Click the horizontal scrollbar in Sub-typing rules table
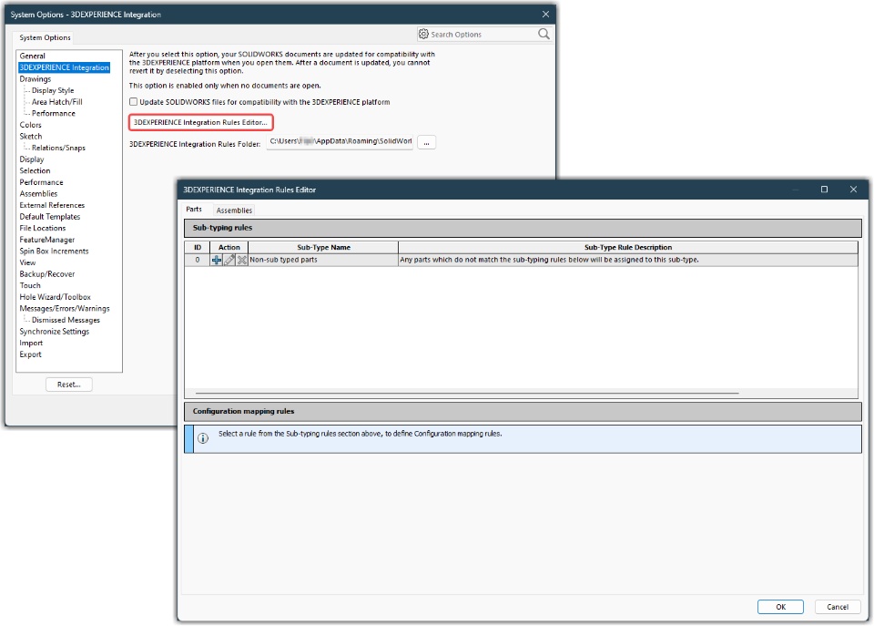874x626 pixels. pos(467,394)
